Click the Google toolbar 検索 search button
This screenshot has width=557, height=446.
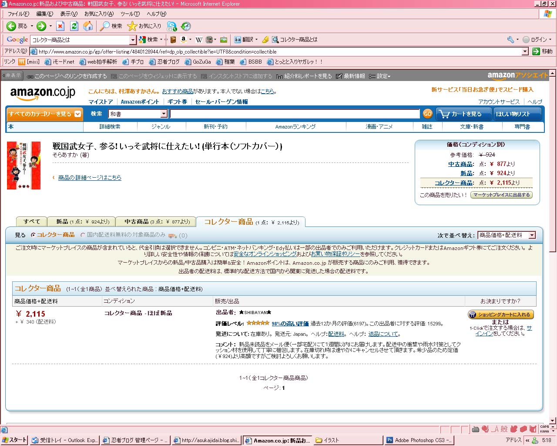(x=148, y=40)
